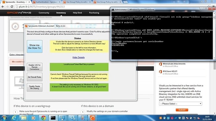This screenshot has width=216, height=121.
Task: Click the 'If this device is on a workgroup' heading
Action: tap(32, 106)
